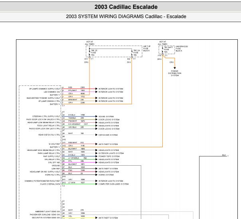Click the arrow pointing to Horns System
Screen dimensions: 241x219
[96, 174]
